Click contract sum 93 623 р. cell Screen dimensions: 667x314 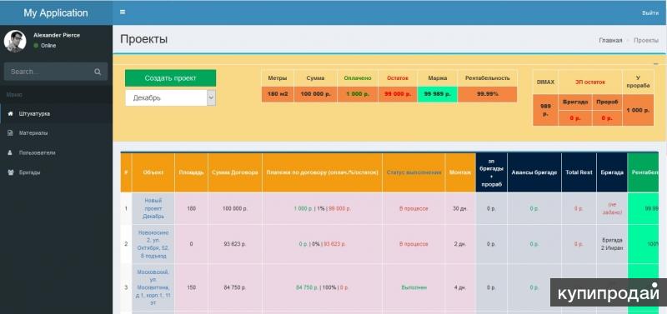pos(235,244)
